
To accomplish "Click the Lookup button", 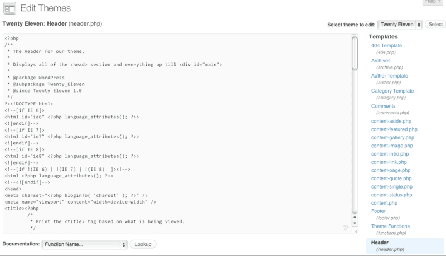I will click(143, 244).
